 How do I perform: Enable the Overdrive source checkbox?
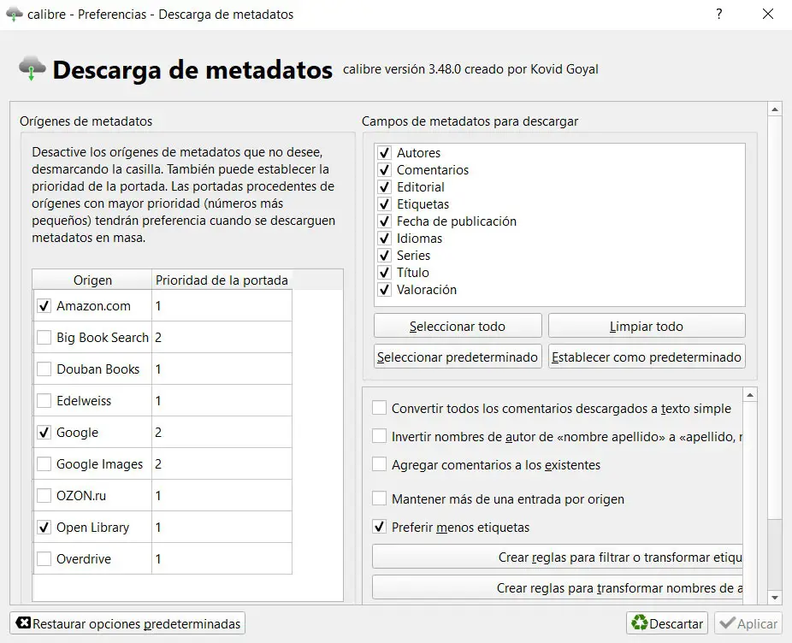(44, 558)
